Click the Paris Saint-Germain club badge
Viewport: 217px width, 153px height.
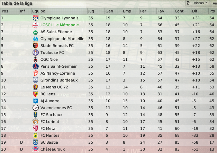(36, 66)
